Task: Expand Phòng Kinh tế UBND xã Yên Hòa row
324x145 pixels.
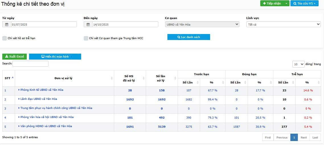Action: pos(19,90)
